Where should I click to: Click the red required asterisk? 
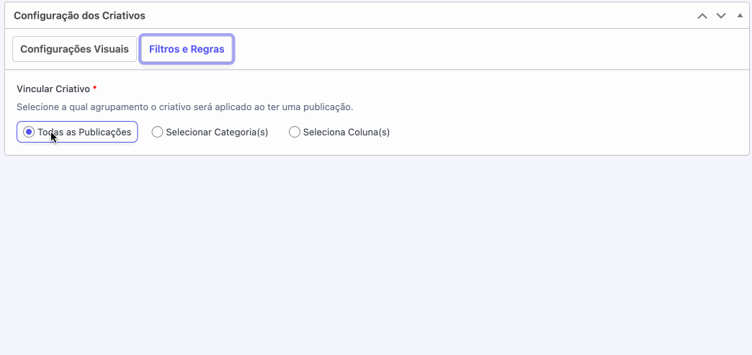click(95, 89)
